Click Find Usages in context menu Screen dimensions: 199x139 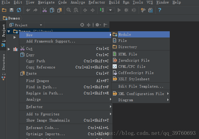point(65,81)
